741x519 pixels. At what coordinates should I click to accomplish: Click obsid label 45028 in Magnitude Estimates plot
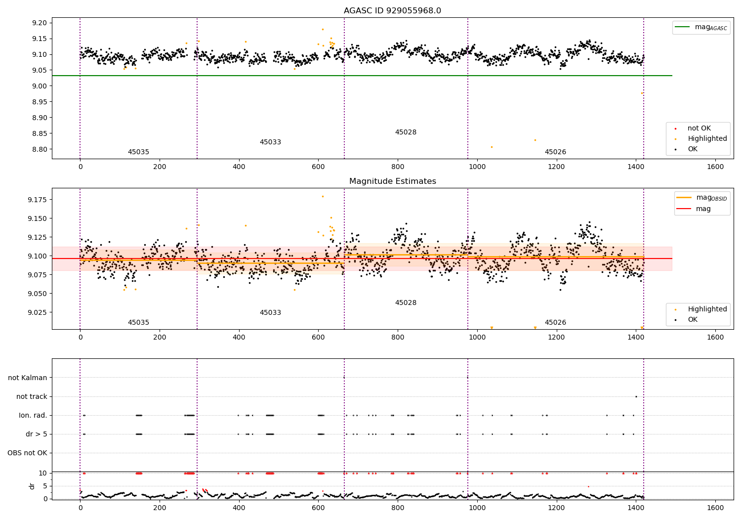(x=406, y=303)
